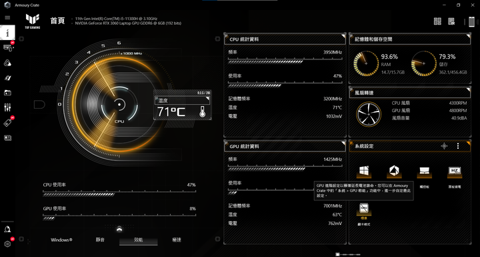Open the hamburger menu in the sidebar
Screen dimensions: 480x257
tap(7, 18)
